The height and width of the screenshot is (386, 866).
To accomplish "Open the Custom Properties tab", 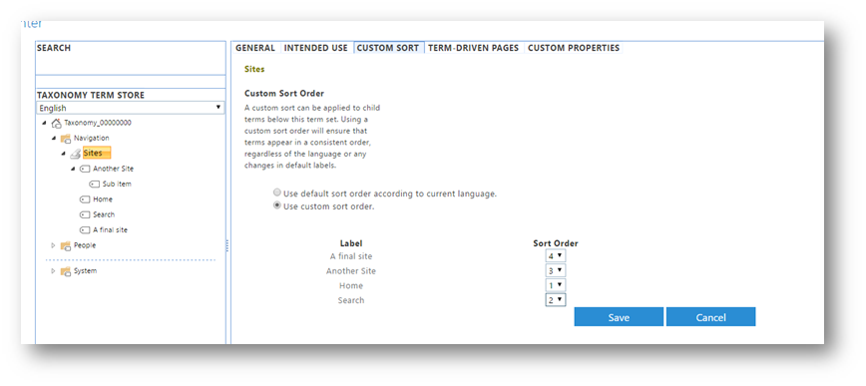I will pos(574,48).
